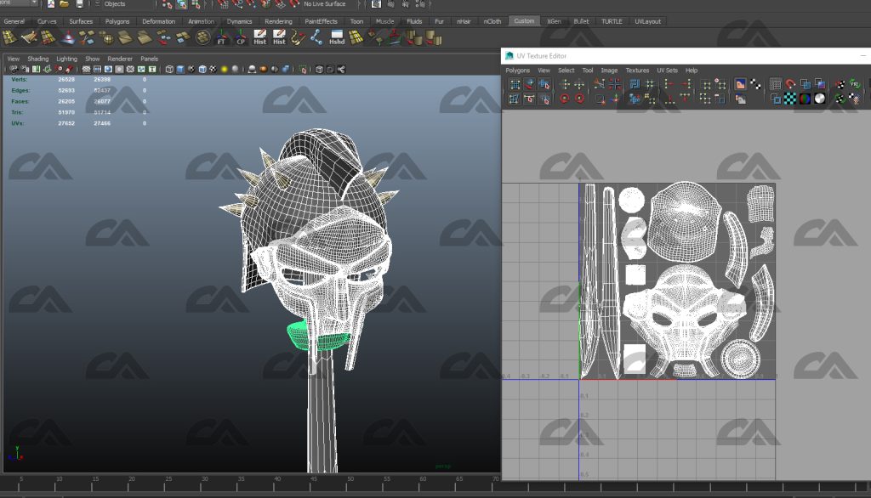Click the UV editor grid display icon
The image size is (871, 498).
(776, 83)
